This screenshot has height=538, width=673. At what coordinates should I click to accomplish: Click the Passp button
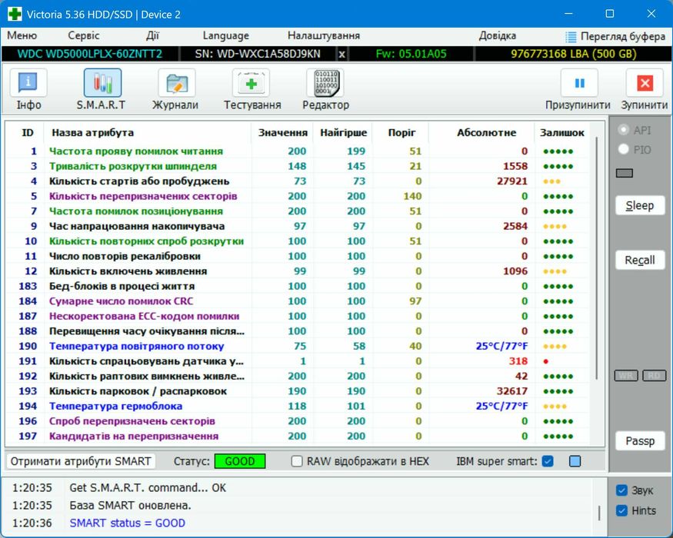tap(640, 440)
